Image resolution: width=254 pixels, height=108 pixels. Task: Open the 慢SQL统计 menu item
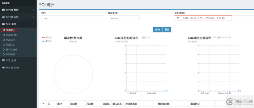coord(11,49)
